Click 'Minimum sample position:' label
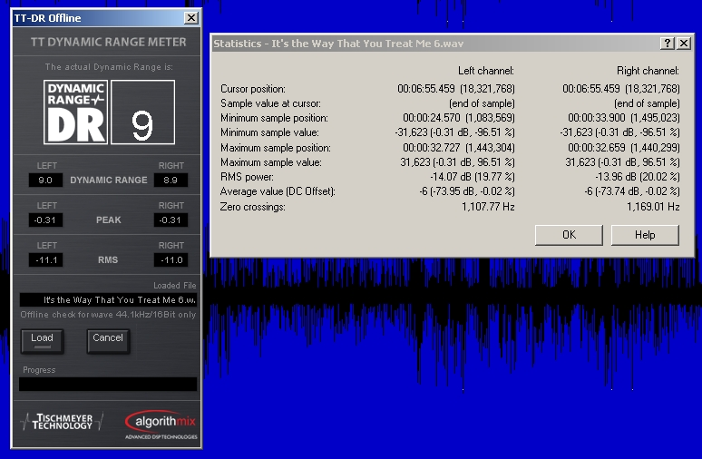The height and width of the screenshot is (459, 702). point(274,118)
